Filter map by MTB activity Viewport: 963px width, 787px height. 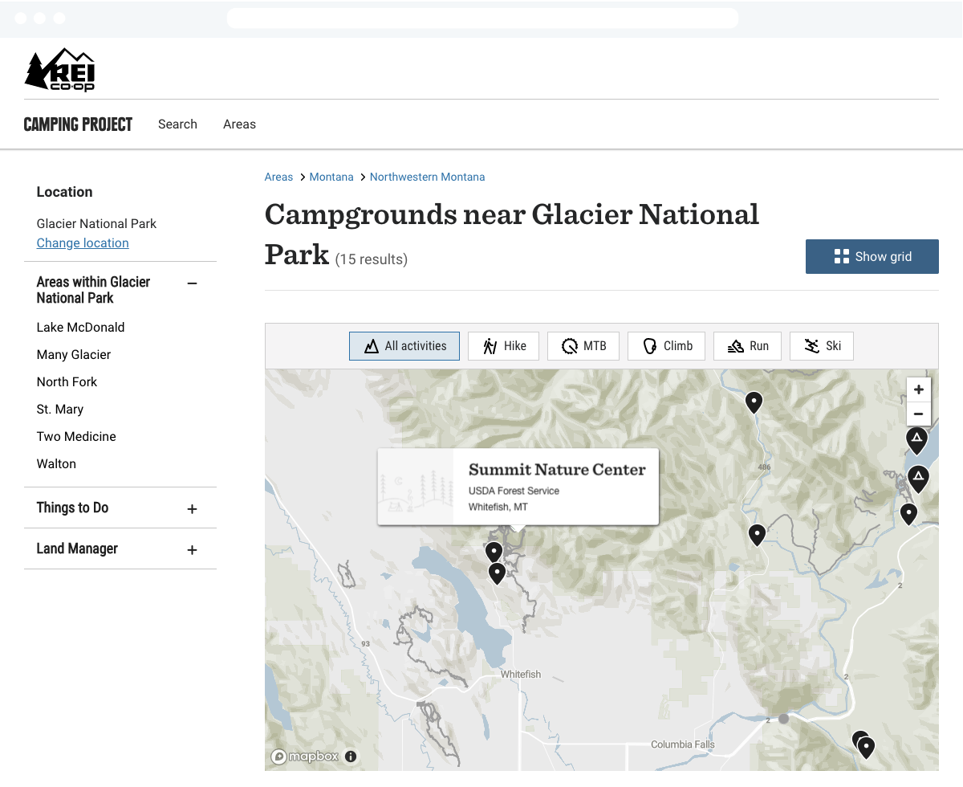click(x=583, y=346)
